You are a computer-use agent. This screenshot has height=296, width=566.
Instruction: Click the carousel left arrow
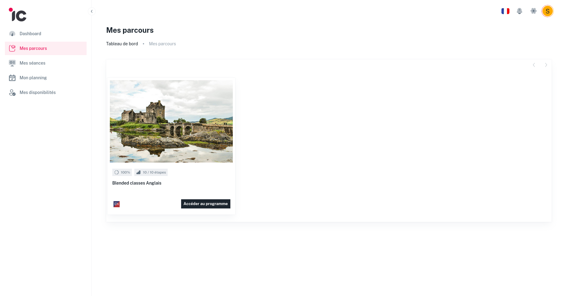click(x=534, y=65)
